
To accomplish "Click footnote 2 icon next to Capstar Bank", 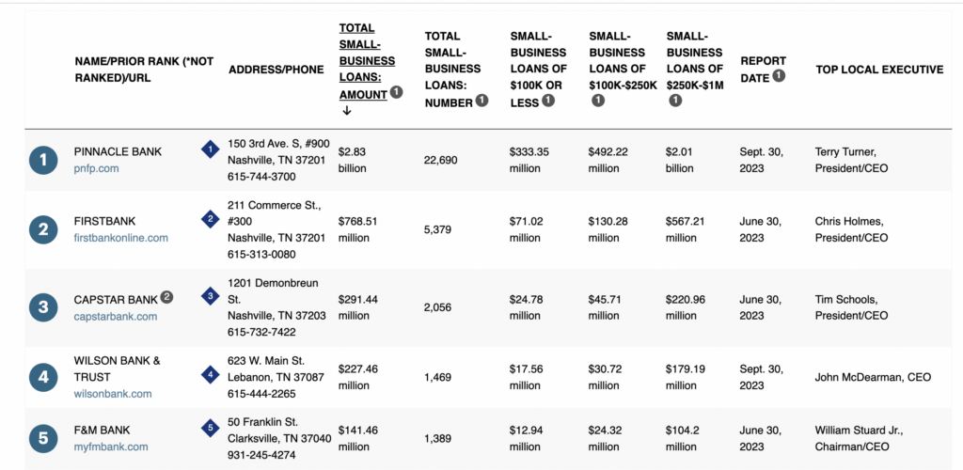I will [166, 297].
